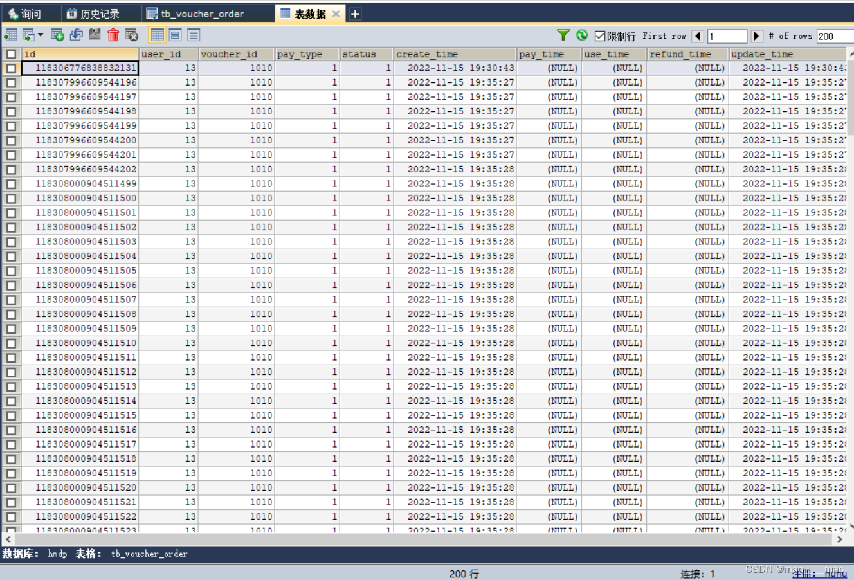
Task: Sort by the voucher_id column header
Action: click(237, 54)
